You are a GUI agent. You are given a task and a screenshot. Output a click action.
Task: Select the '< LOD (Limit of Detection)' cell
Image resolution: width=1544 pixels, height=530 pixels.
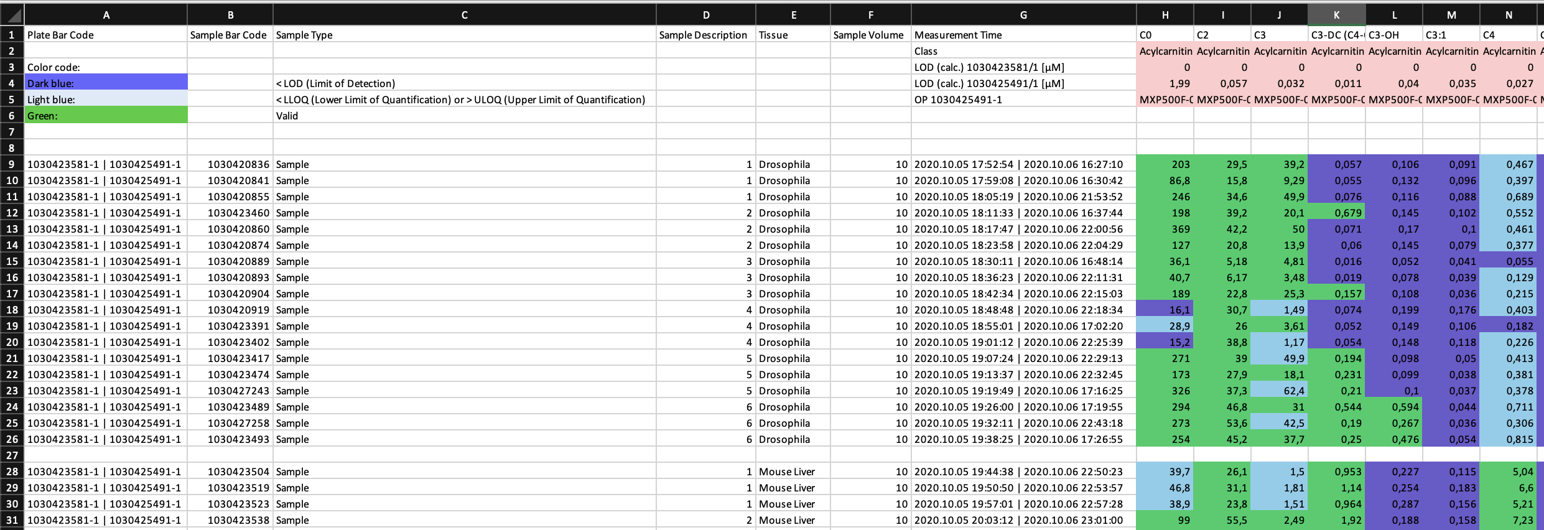coord(464,83)
